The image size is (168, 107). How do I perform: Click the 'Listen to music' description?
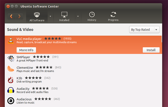[25, 103]
